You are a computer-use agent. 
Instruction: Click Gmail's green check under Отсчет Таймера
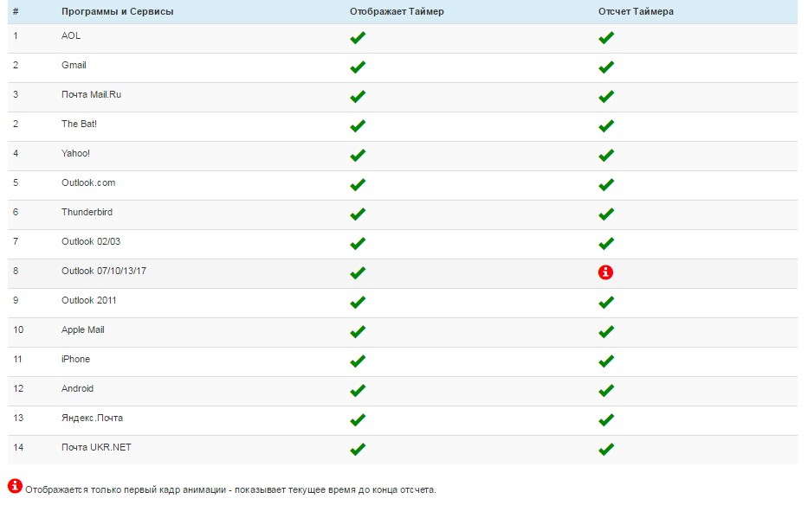[x=606, y=67]
